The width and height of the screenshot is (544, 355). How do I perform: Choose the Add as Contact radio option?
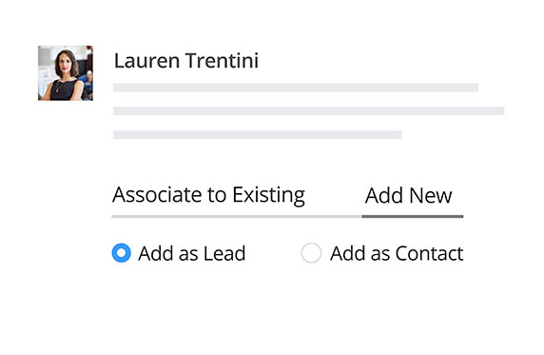tap(311, 253)
